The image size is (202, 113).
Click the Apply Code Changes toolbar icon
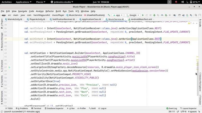151,15
